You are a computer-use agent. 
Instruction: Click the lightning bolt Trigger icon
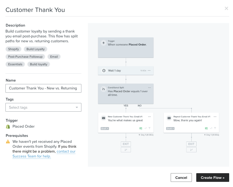(x=103, y=43)
